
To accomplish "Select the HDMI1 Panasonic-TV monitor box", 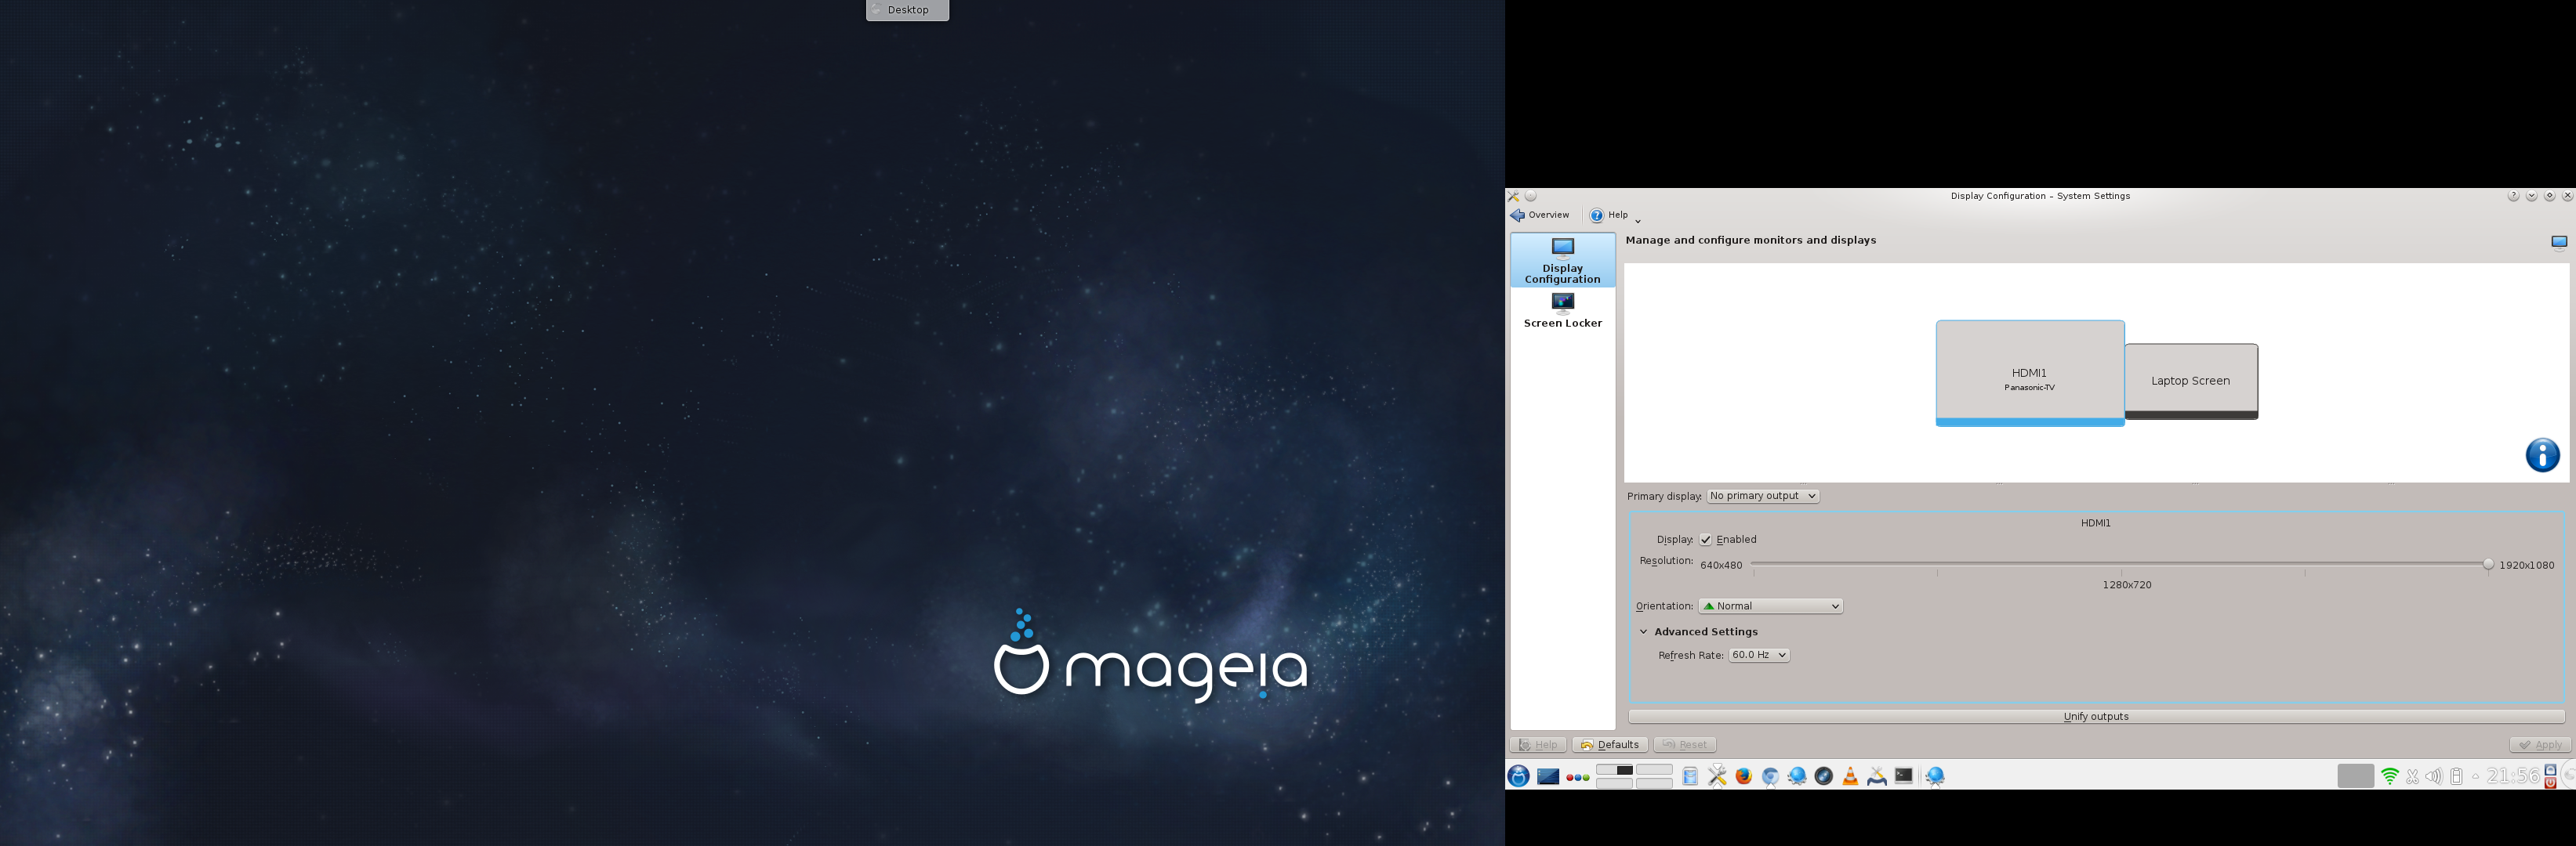I will pyautogui.click(x=2030, y=374).
